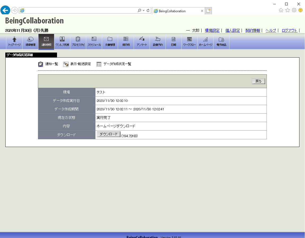This screenshot has width=305, height=238.
Task: Click the ホームページダウンロード content value
Action: (x=116, y=126)
